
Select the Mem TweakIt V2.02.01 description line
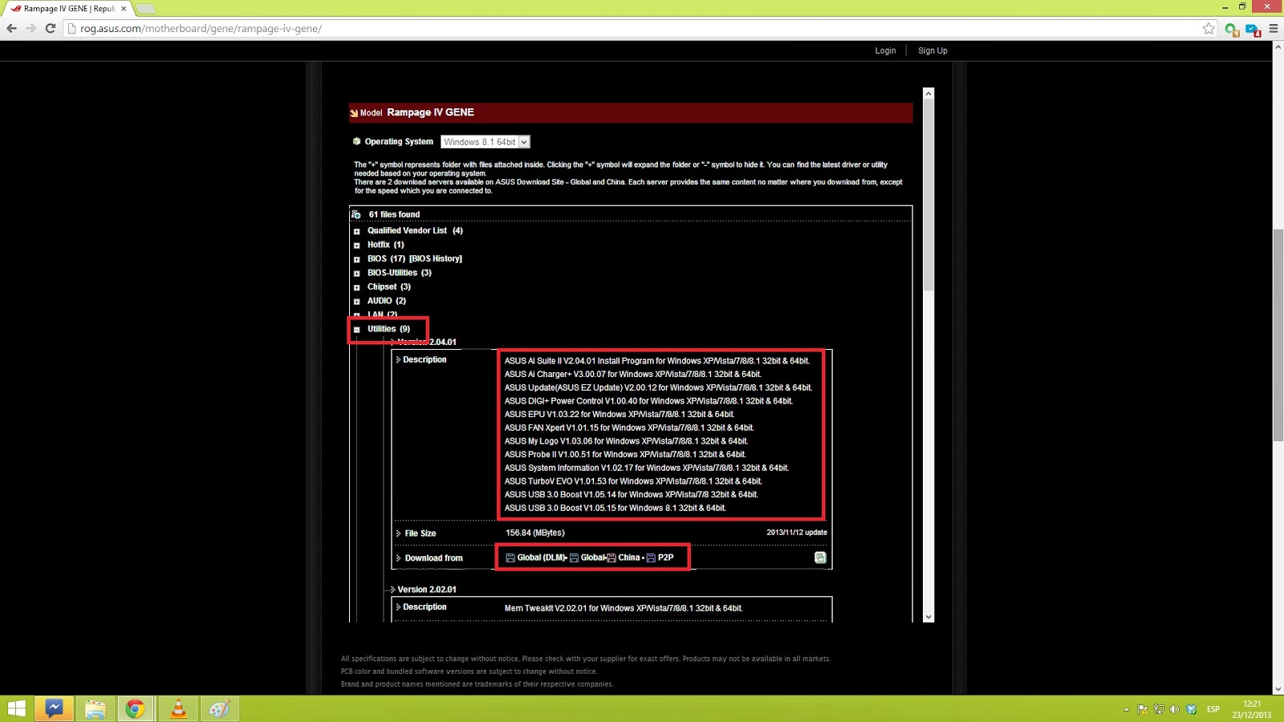624,608
